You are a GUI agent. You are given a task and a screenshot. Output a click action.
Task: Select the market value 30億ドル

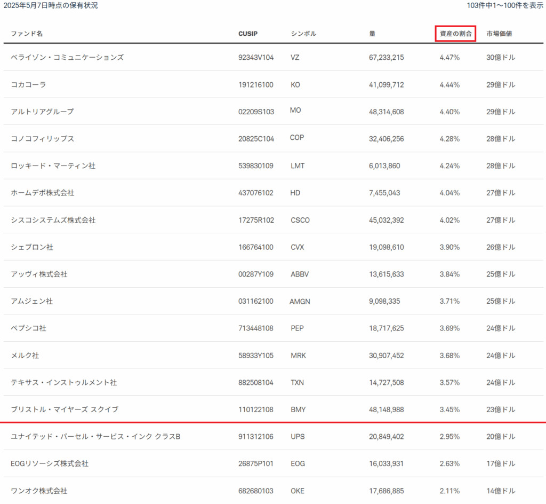pyautogui.click(x=501, y=58)
